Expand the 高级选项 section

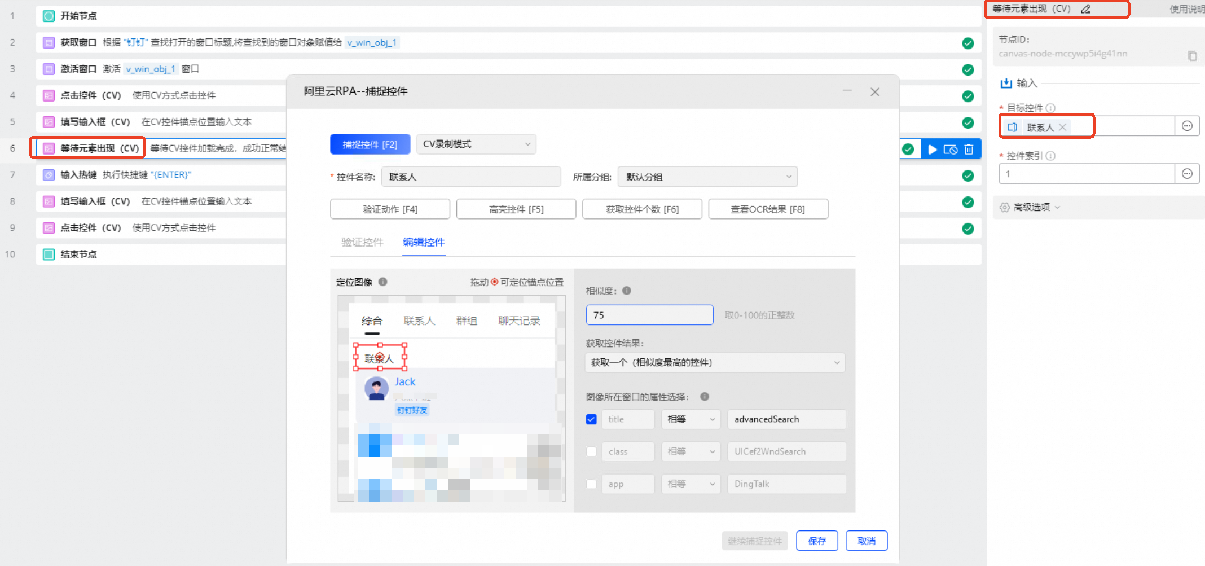tap(1031, 207)
